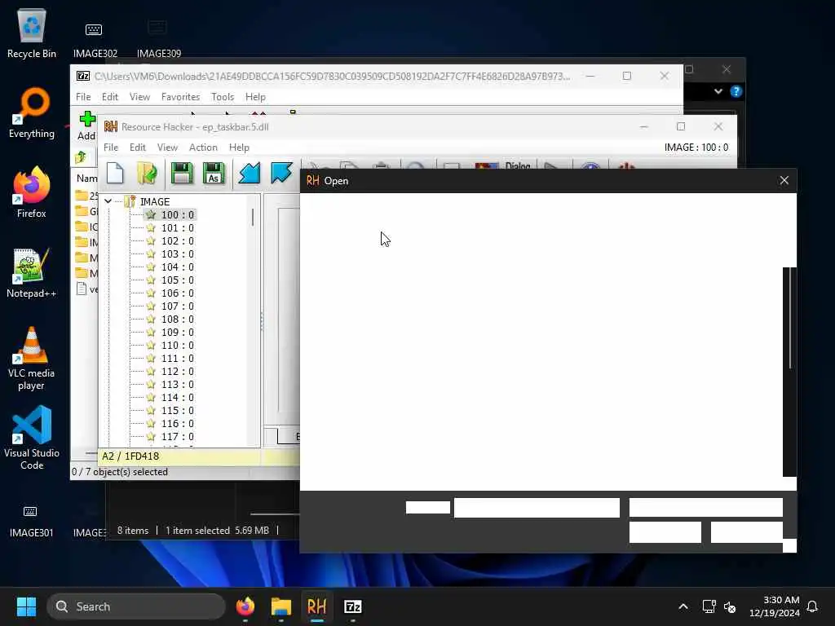
Task: Click the first blue import arrow icon
Action: tap(249, 173)
